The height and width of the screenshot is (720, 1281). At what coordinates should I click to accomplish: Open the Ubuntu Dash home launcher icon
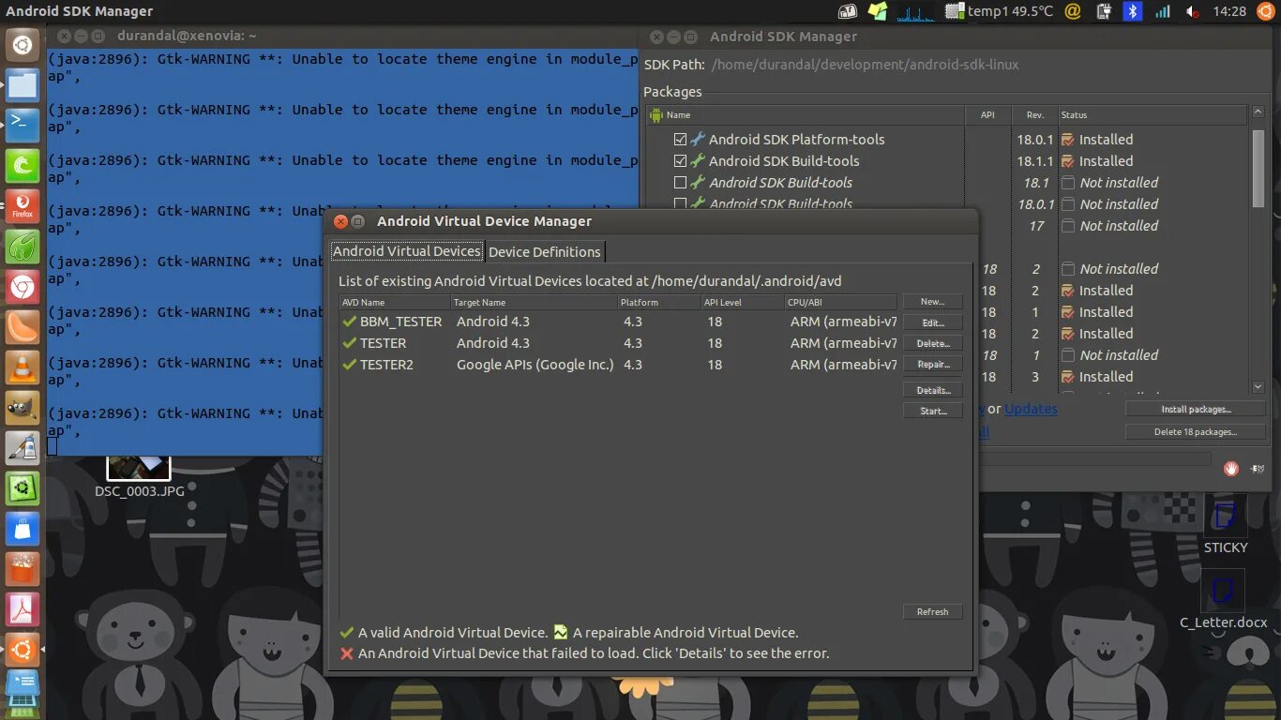(x=23, y=43)
